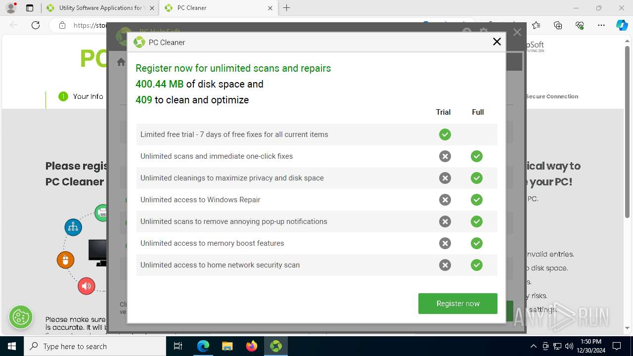The image size is (633, 356).
Task: Click Trial X icon for Windows Repair row
Action: pyautogui.click(x=445, y=200)
